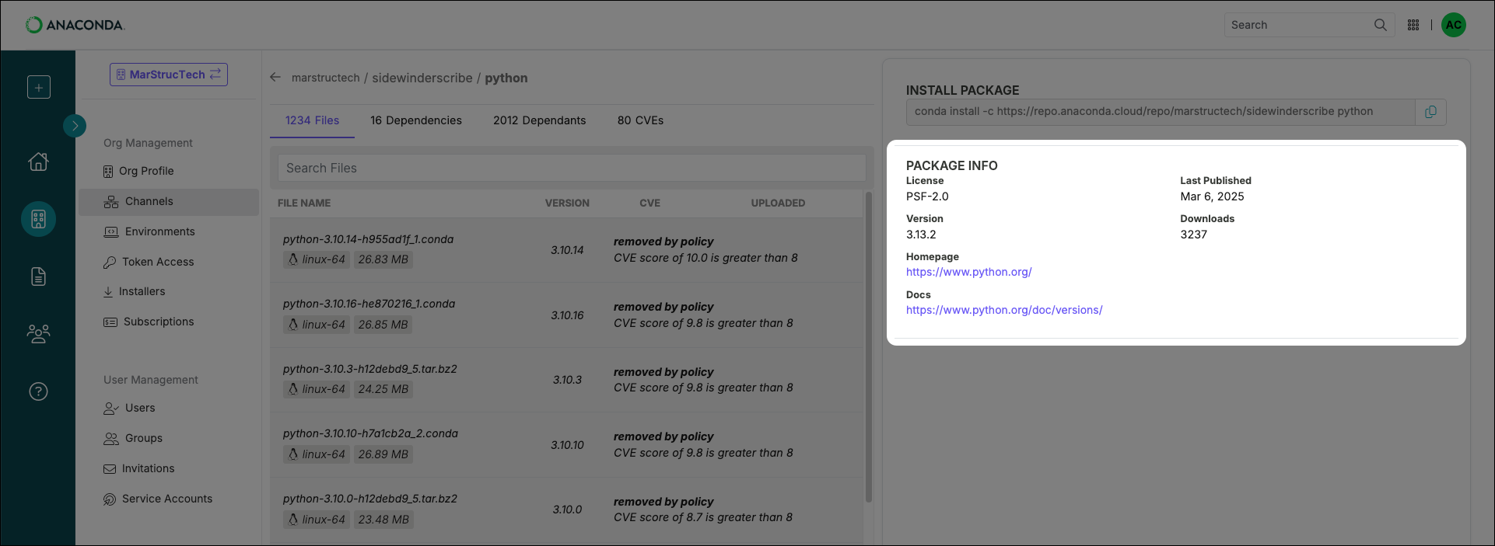Open the document icon in left rail
Screen dimensions: 1495x546
tap(39, 276)
